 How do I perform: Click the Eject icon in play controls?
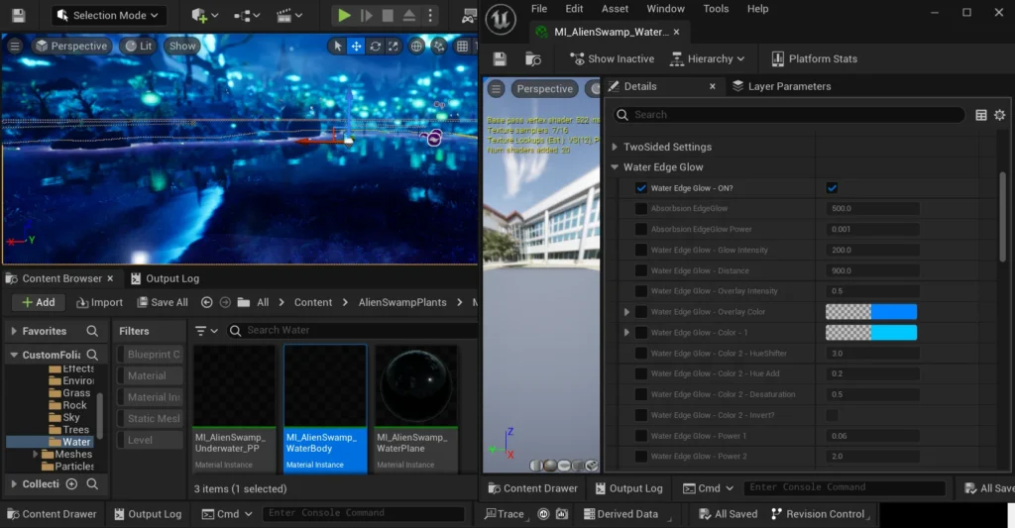[410, 15]
